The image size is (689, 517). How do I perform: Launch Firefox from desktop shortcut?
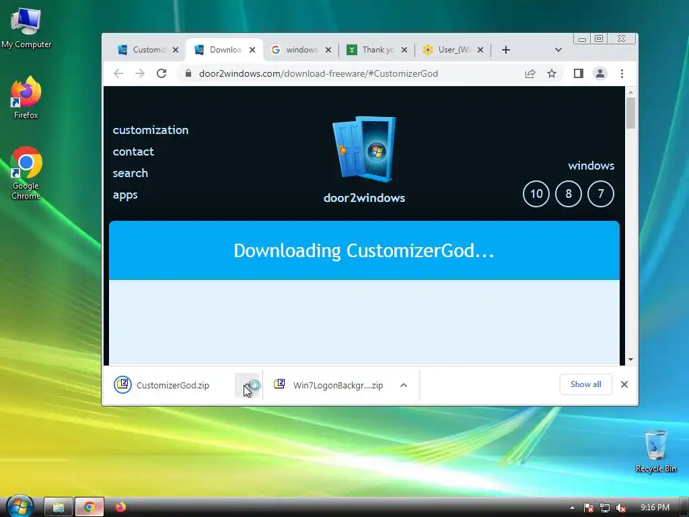pos(26,98)
